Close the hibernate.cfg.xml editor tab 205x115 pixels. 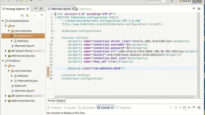point(73,9)
